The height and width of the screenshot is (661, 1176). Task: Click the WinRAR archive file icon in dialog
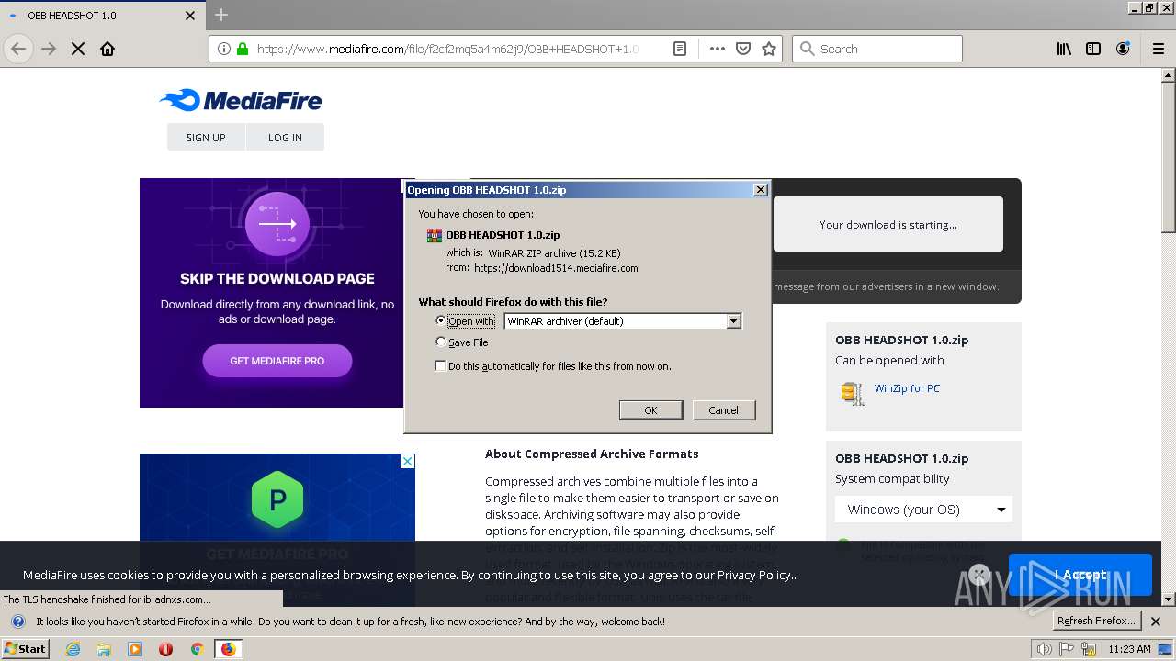pos(435,235)
